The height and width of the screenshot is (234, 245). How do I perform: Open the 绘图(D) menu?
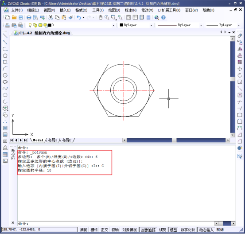pyautogui.click(x=114, y=10)
